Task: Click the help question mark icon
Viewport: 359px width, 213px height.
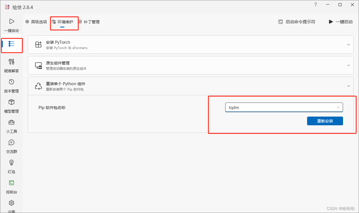Action: click(x=315, y=4)
